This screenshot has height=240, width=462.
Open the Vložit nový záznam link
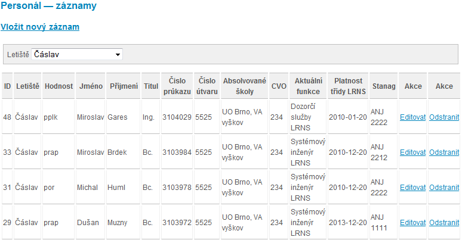click(40, 27)
